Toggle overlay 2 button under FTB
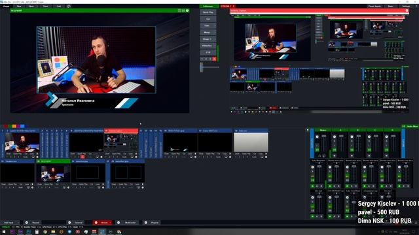The width and height of the screenshot is (419, 235). (206, 59)
